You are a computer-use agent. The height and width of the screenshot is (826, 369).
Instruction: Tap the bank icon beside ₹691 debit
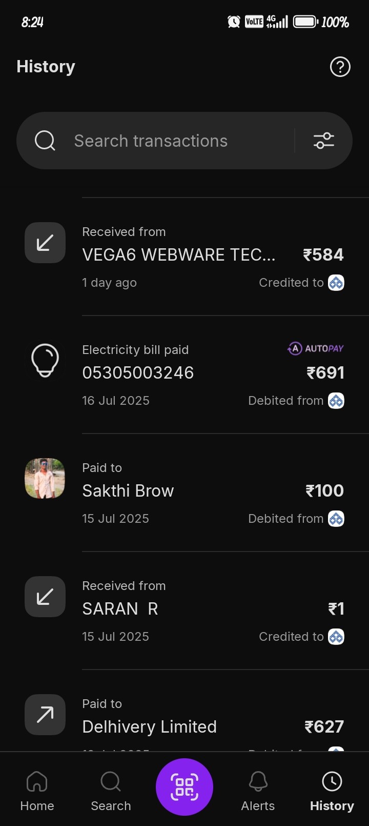tap(336, 401)
